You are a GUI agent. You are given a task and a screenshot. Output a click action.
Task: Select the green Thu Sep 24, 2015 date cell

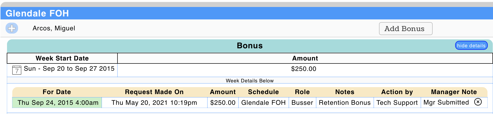58,103
